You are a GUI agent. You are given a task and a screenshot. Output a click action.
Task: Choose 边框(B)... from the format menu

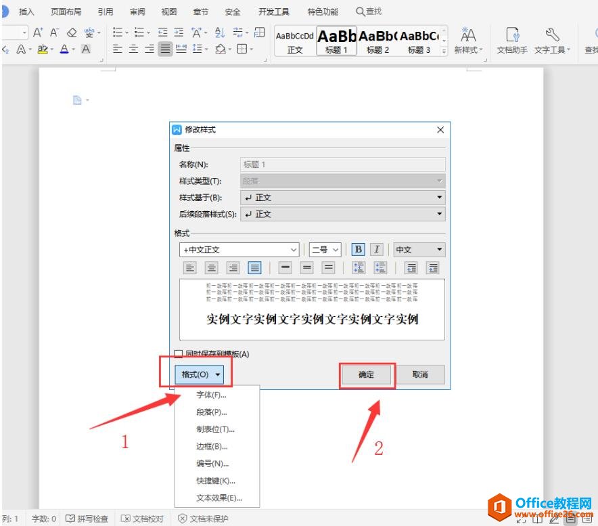click(217, 447)
